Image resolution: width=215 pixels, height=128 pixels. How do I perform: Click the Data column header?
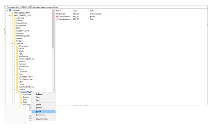[x=92, y=11]
